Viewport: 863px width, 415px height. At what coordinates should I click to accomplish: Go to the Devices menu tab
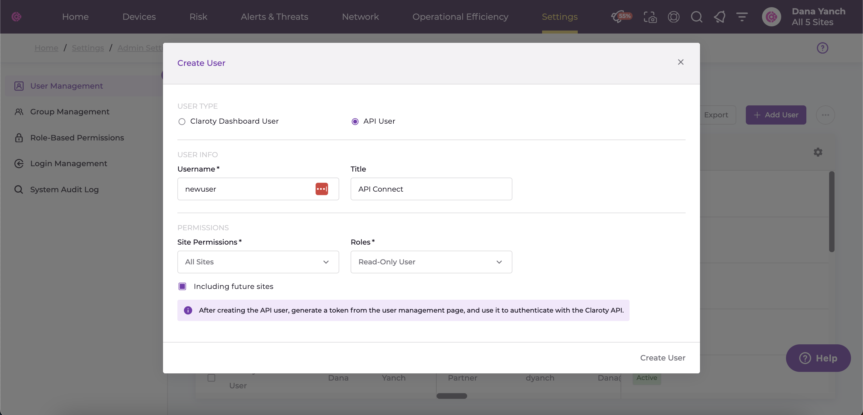click(x=139, y=17)
